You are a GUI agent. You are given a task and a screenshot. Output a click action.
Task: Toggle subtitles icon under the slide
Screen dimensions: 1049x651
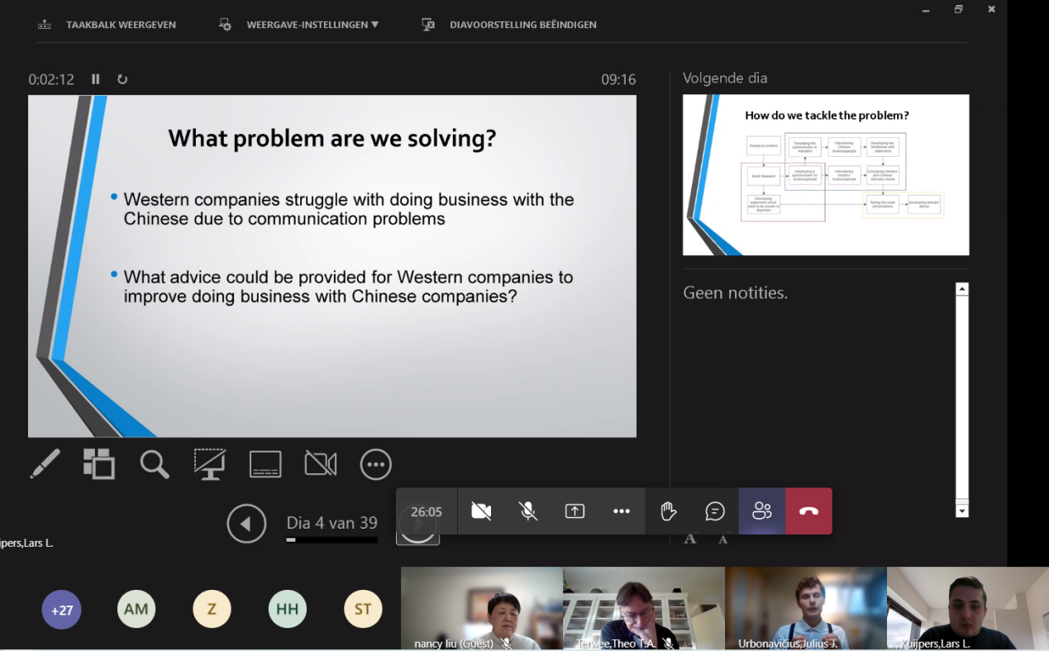click(265, 464)
